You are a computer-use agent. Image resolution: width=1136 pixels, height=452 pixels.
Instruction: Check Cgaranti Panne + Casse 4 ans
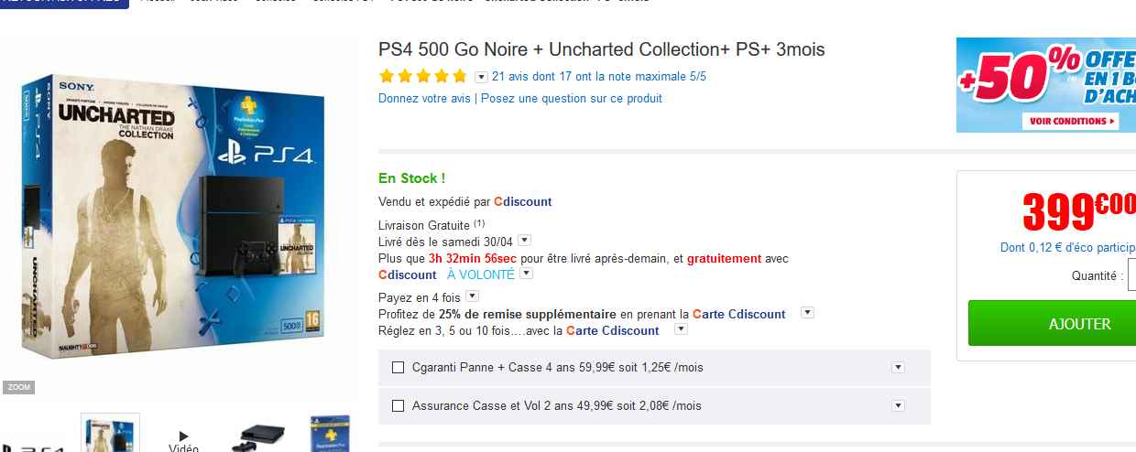tap(398, 368)
